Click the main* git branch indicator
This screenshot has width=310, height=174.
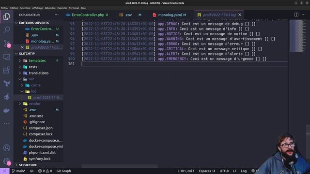tap(18, 171)
